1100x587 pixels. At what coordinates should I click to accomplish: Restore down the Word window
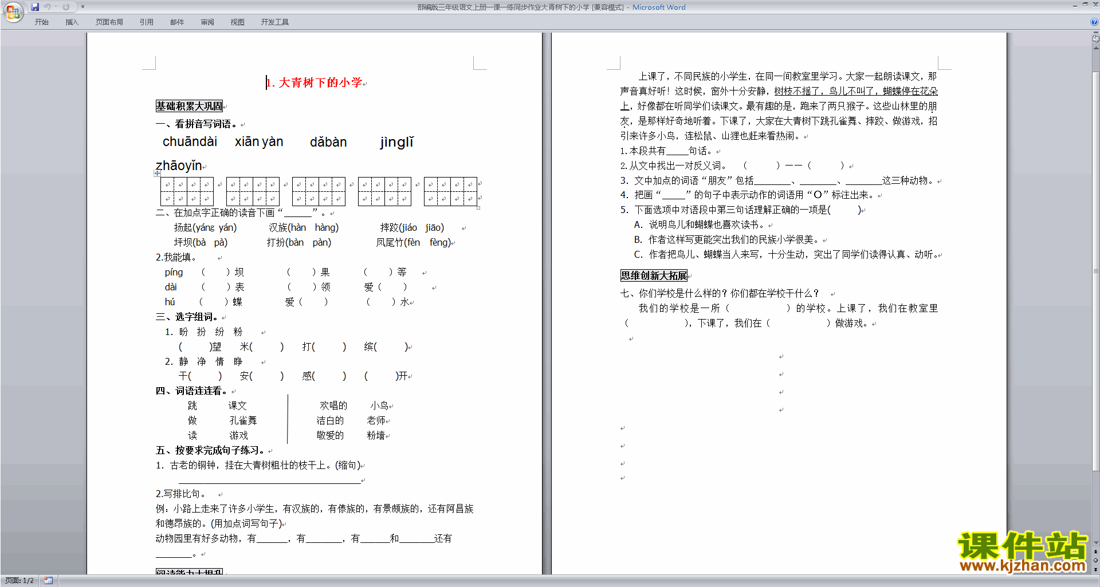pos(1085,5)
